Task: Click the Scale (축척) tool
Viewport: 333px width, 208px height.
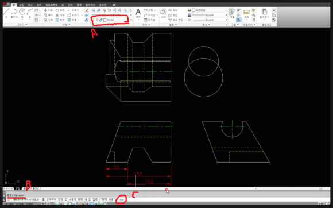Action: 60,20
